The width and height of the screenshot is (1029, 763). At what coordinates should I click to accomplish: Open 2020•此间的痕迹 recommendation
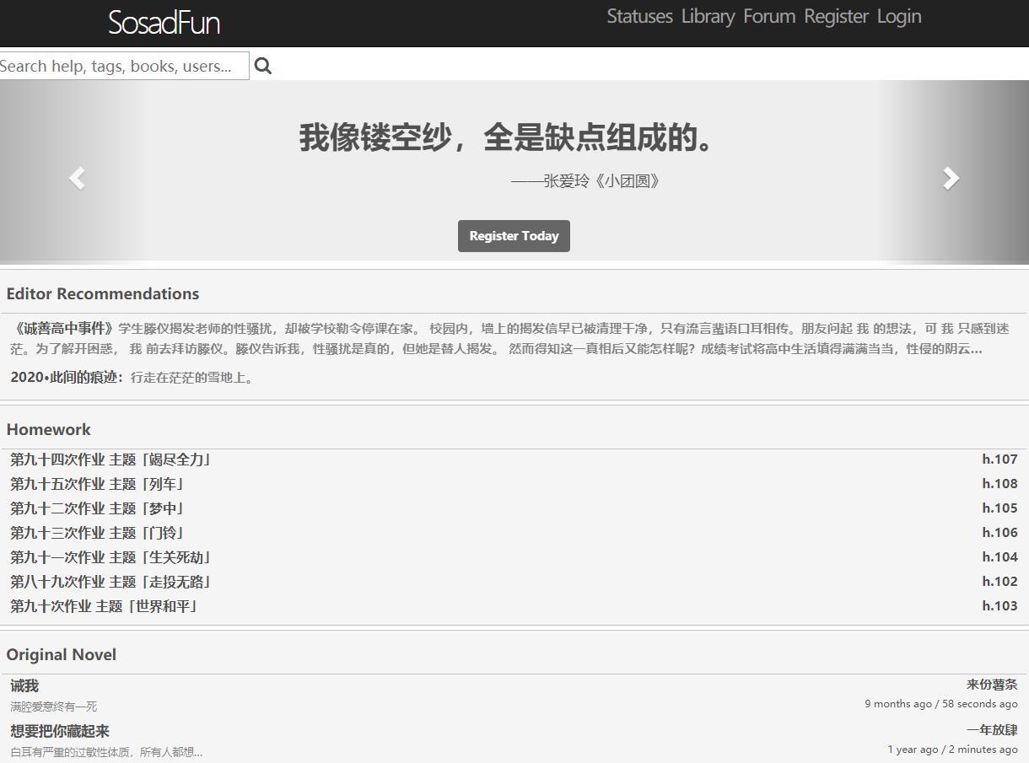click(67, 377)
